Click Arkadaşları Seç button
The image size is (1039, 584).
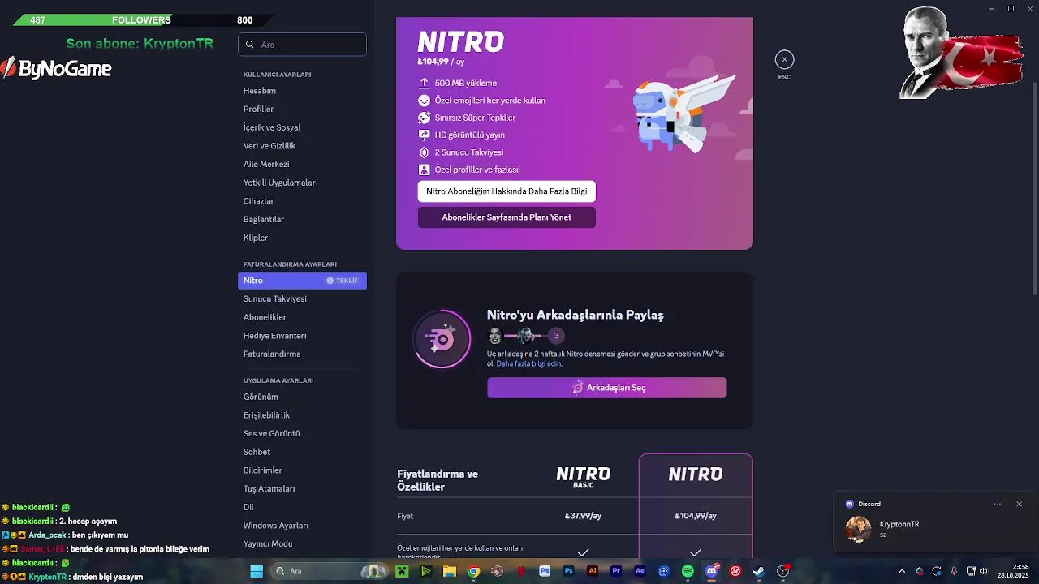pyautogui.click(x=607, y=388)
